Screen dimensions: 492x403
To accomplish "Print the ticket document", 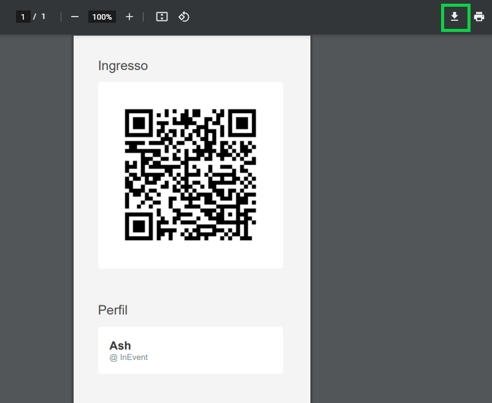I will (479, 17).
